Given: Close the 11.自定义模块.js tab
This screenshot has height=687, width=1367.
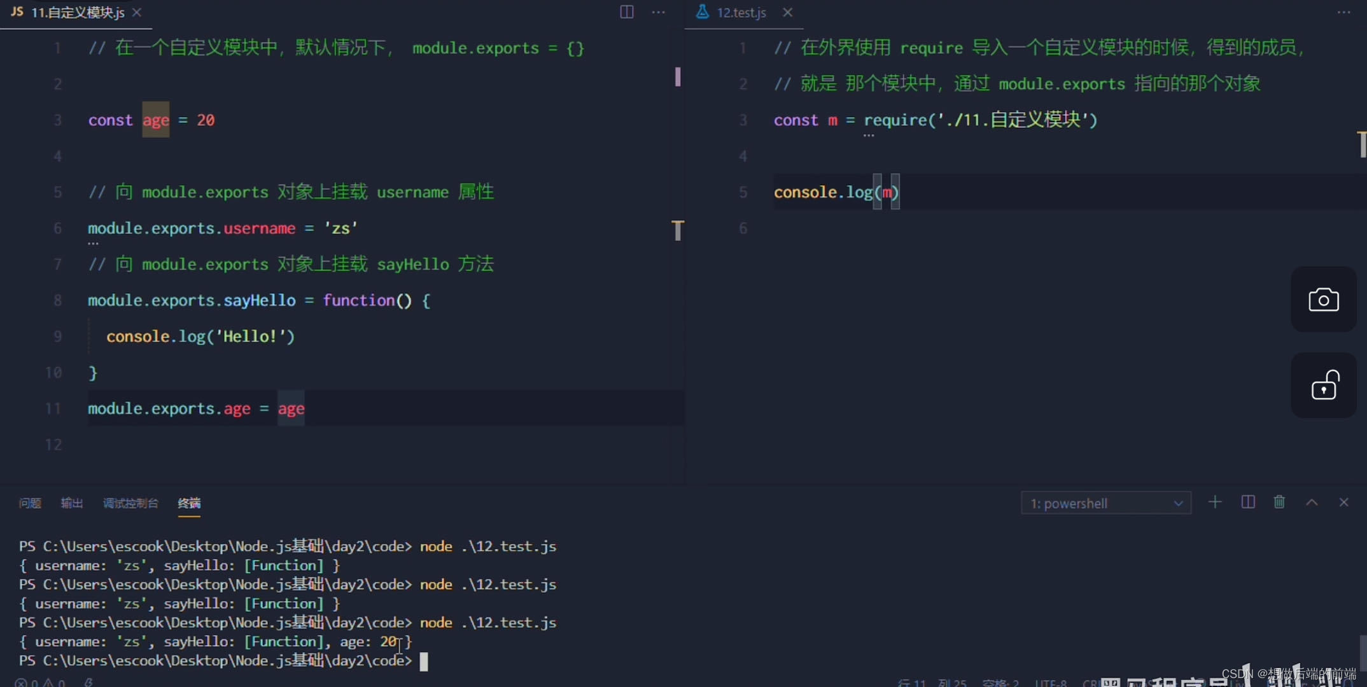Looking at the screenshot, I should pyautogui.click(x=137, y=13).
